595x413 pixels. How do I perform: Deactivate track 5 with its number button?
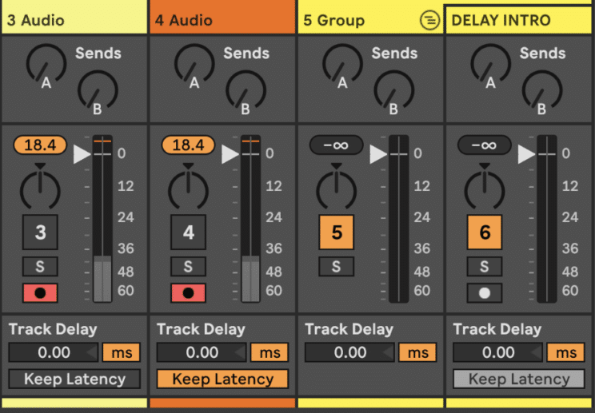click(x=337, y=232)
